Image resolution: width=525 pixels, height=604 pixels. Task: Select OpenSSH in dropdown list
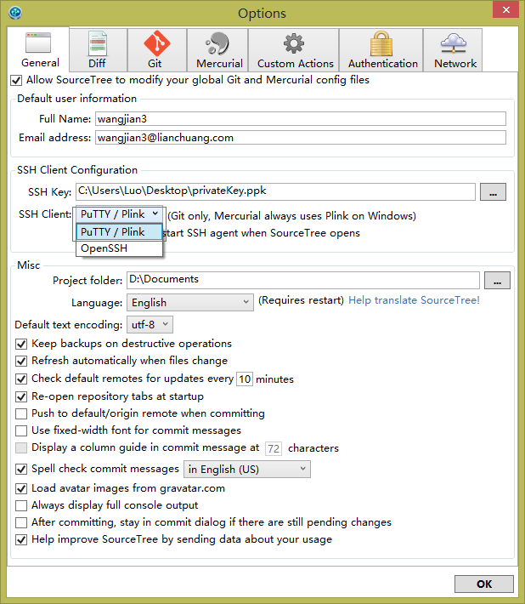[x=119, y=248]
